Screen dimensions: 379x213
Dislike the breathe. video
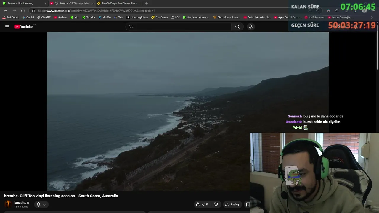(216, 204)
